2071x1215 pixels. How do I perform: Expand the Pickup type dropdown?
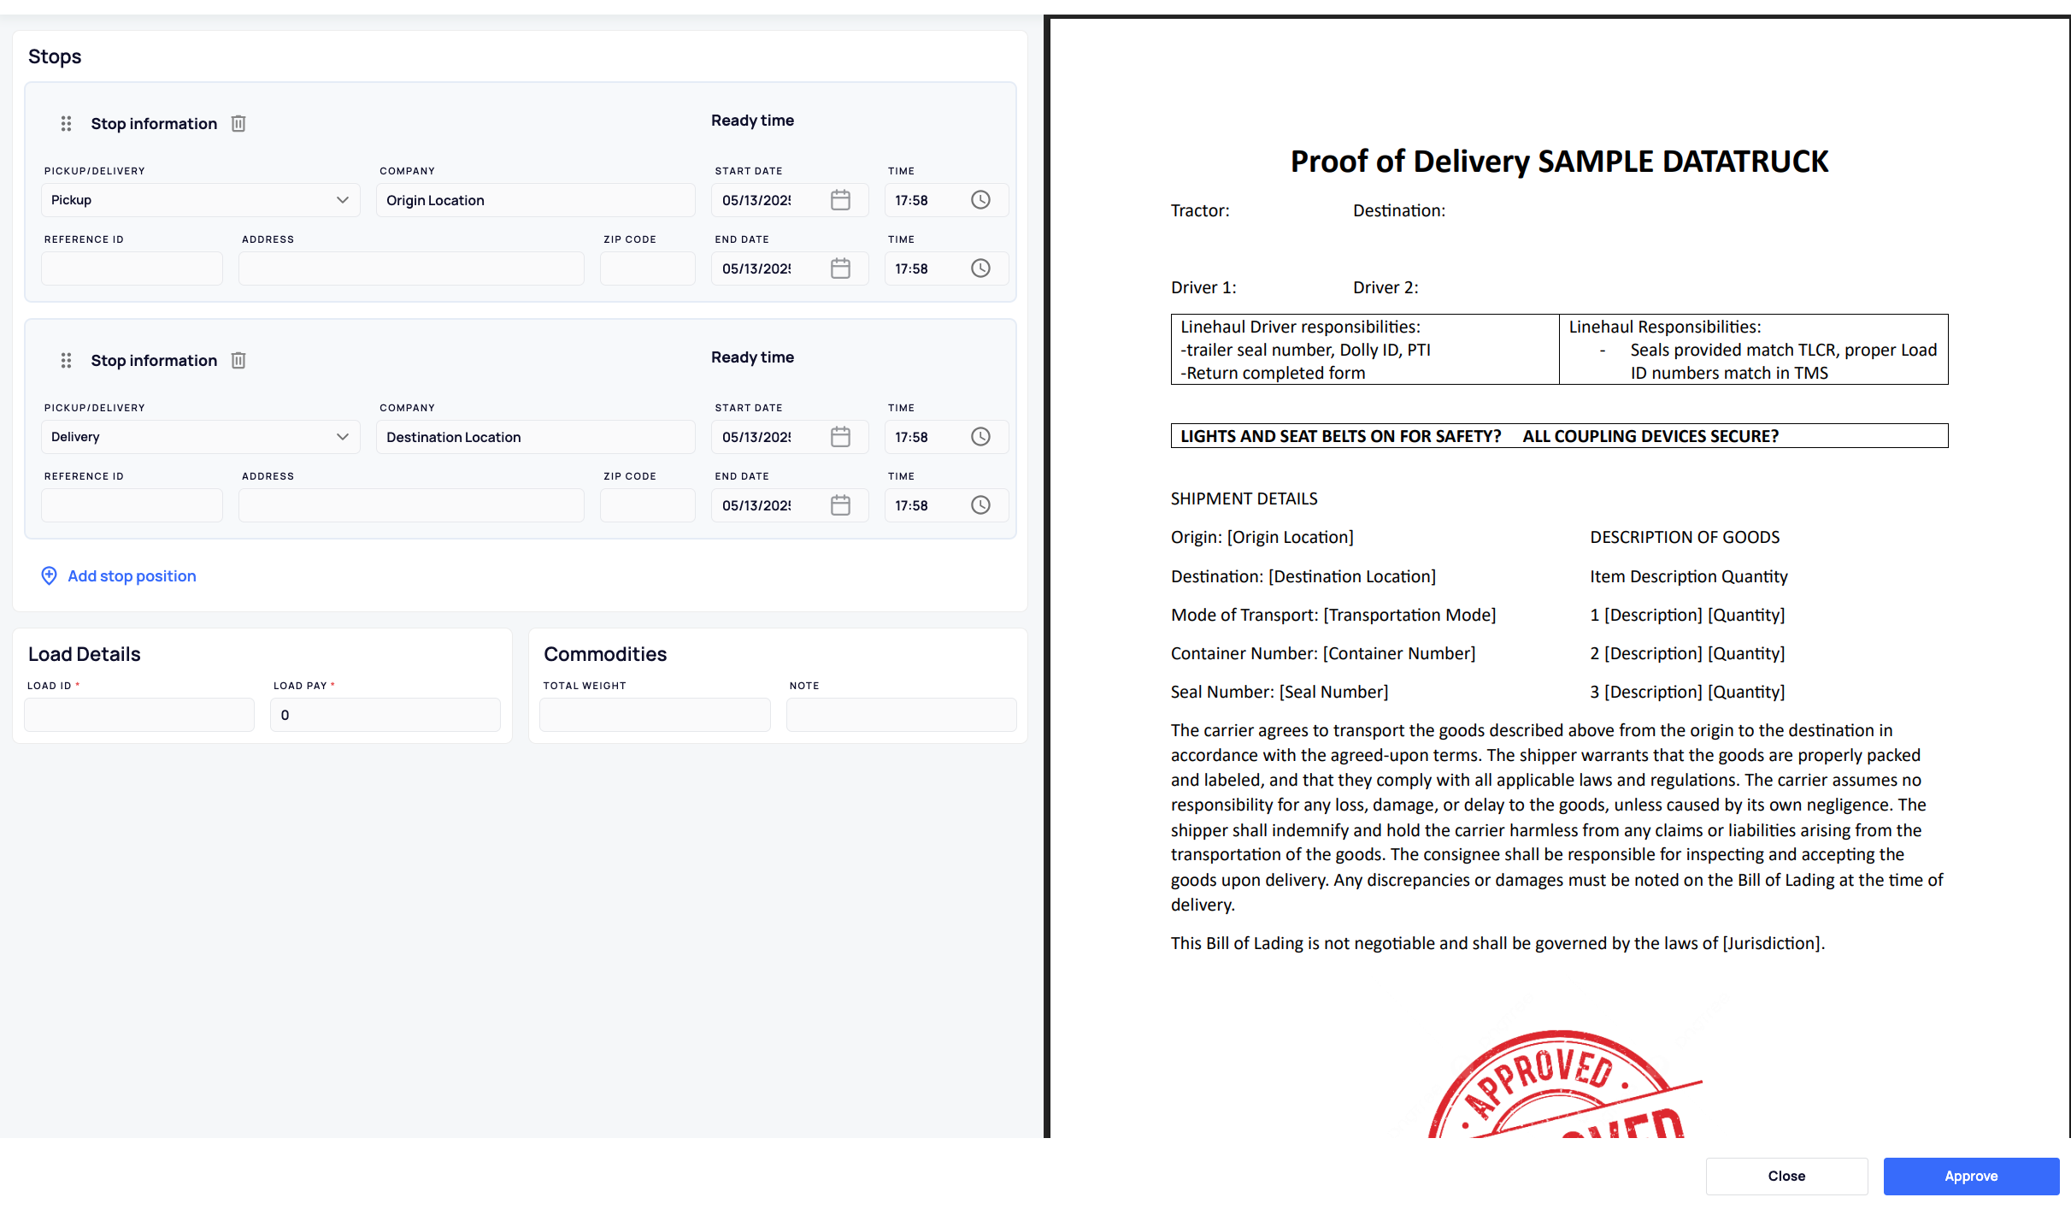[x=201, y=200]
